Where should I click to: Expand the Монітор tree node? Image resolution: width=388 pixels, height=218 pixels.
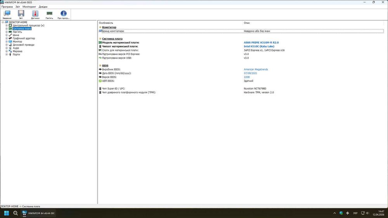[7, 41]
